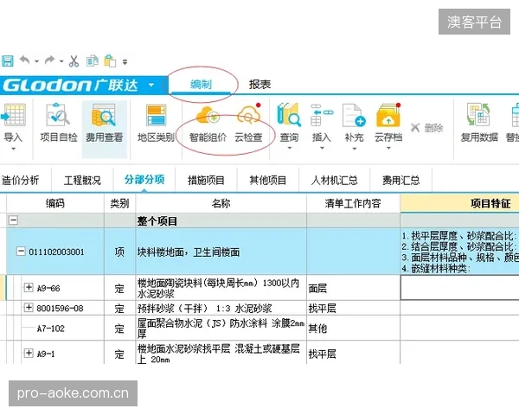Switch to the 报表 ribbon tab

pyautogui.click(x=259, y=85)
